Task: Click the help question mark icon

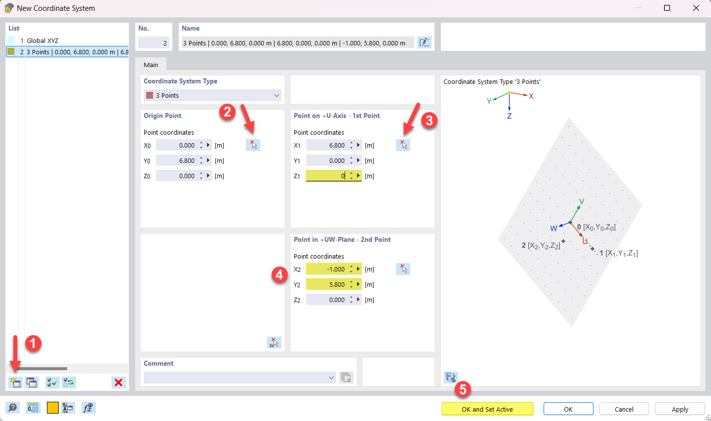Action: pos(12,408)
